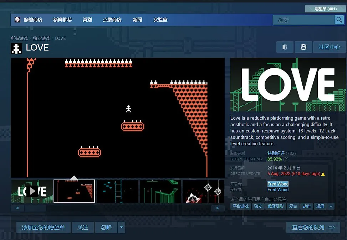
Task: Open the 类别 menu
Action: [x=87, y=20]
